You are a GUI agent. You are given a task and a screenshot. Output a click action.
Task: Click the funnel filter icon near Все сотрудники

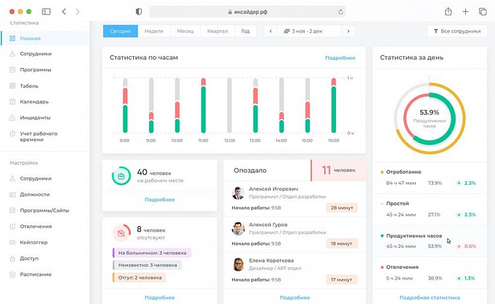pos(436,31)
